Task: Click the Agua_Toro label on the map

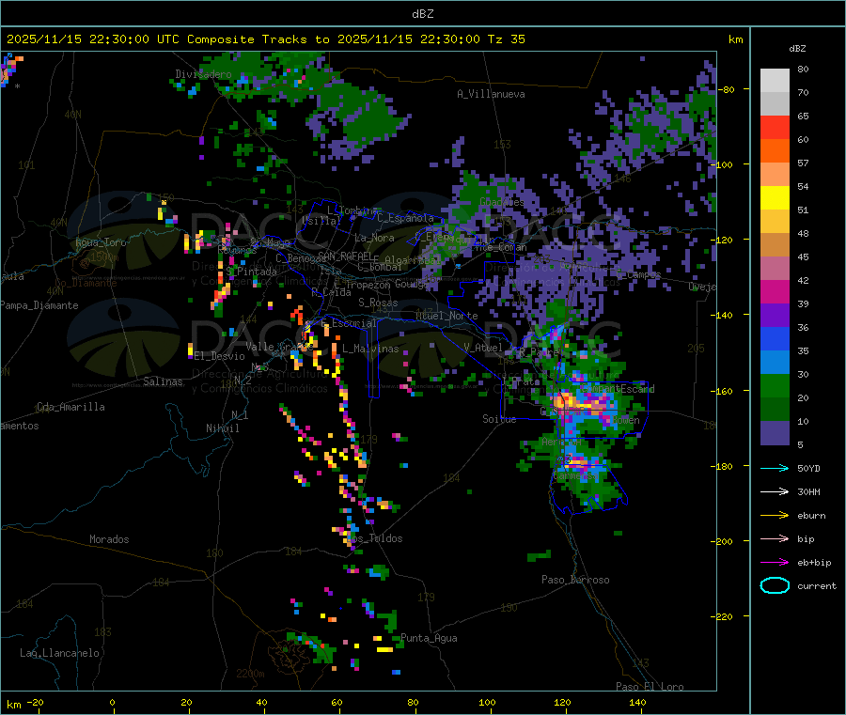Action: pos(101,242)
